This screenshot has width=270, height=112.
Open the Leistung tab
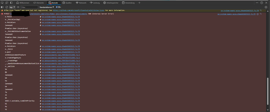(95, 3)
